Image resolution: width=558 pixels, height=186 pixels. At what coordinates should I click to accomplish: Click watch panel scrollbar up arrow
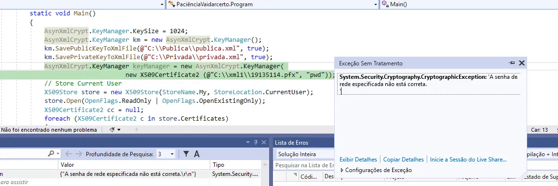coord(264,165)
